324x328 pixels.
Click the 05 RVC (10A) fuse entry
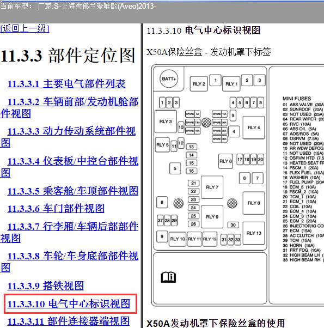[x=297, y=124]
